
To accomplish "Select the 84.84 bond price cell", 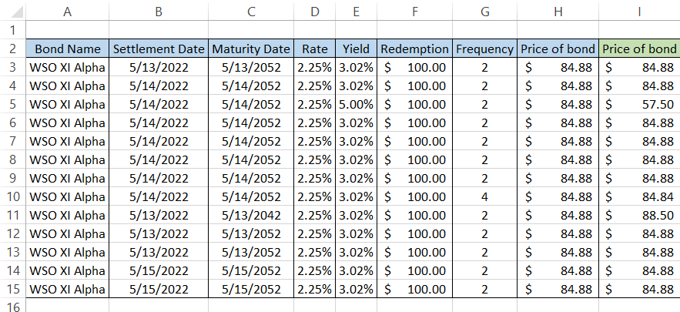I will coord(639,196).
